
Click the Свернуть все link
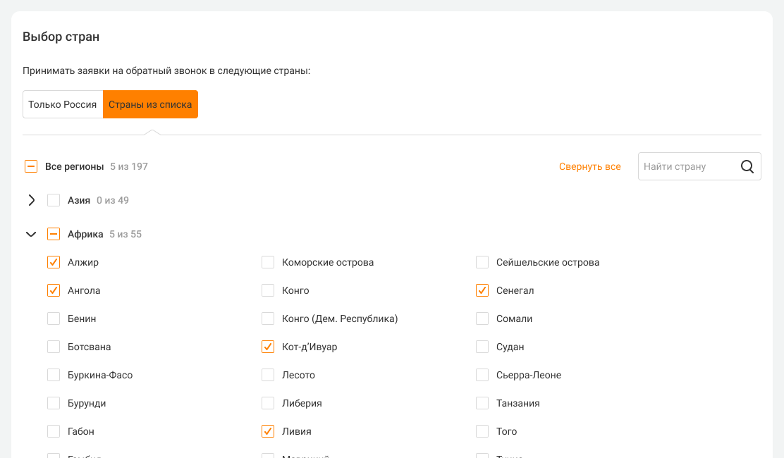[589, 167]
